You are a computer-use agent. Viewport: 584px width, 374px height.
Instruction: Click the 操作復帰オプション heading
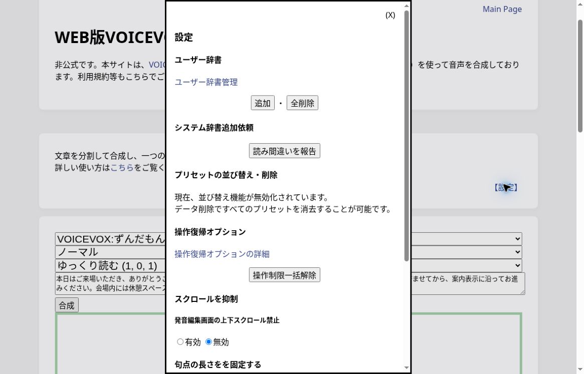[x=211, y=232]
